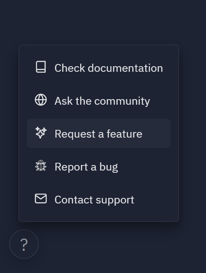Open Contact support

pyautogui.click(x=99, y=199)
